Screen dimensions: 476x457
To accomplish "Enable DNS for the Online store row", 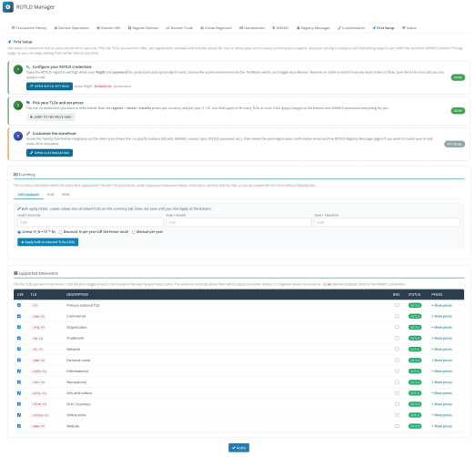I will click(397, 415).
